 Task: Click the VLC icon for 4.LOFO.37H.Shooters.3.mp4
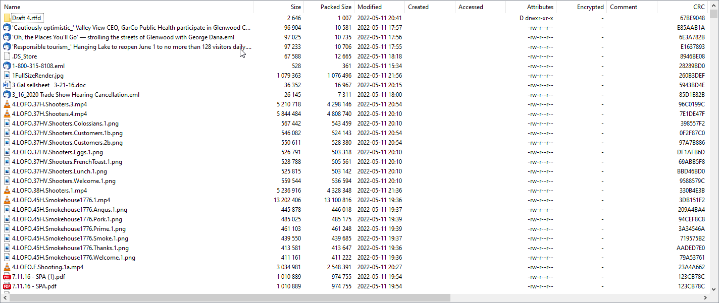pos(7,104)
